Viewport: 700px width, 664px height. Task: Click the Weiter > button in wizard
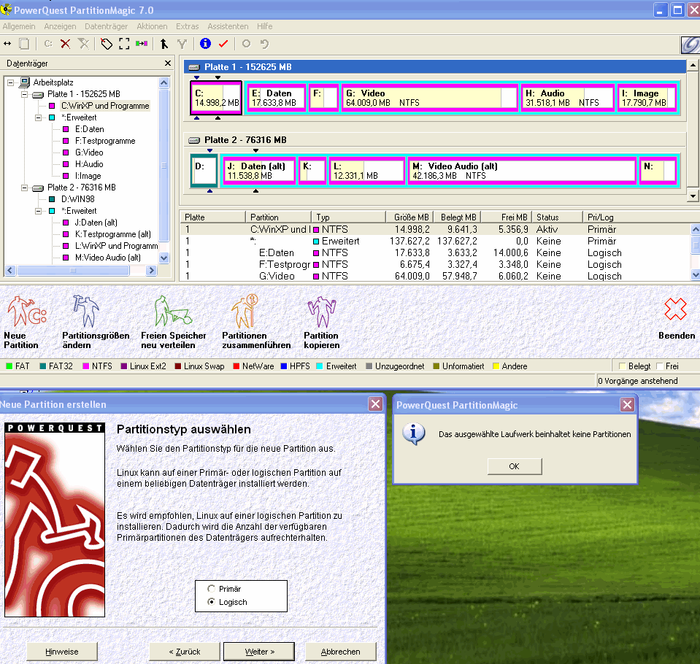(259, 652)
